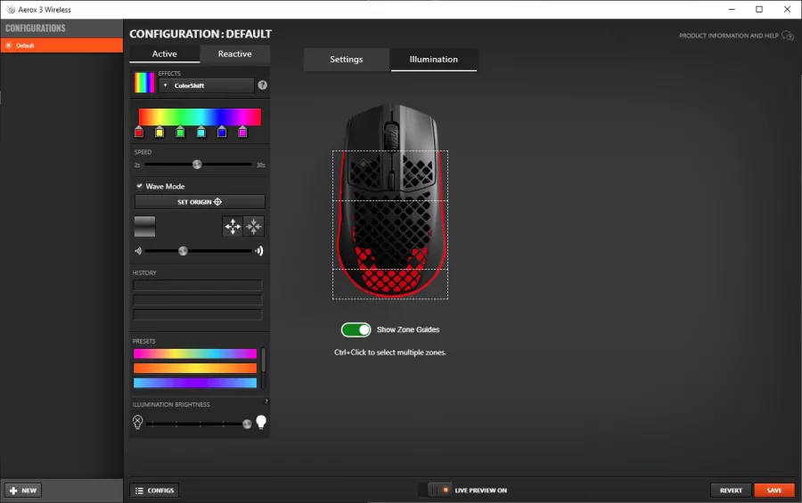Viewport: 802px width, 503px height.
Task: Toggle the Live Preview On switch
Action: pyautogui.click(x=435, y=490)
